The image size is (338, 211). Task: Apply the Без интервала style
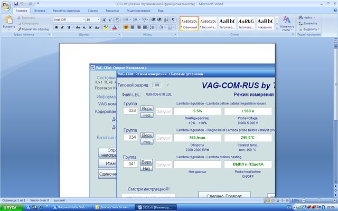point(208,23)
